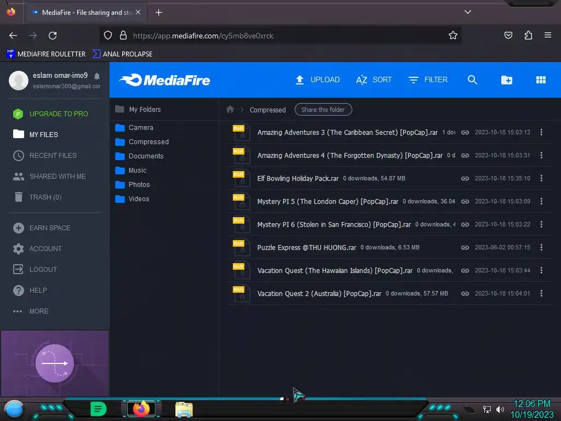Image resolution: width=561 pixels, height=421 pixels.
Task: Open Elf Bowling Holiday Pack.rar
Action: click(x=297, y=178)
